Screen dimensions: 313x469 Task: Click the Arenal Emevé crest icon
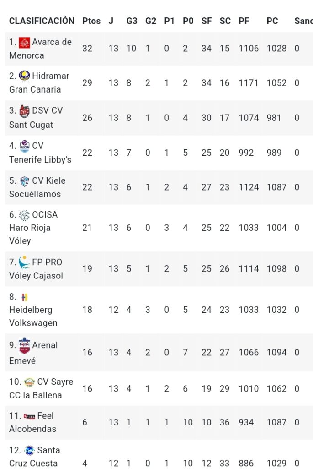25,345
